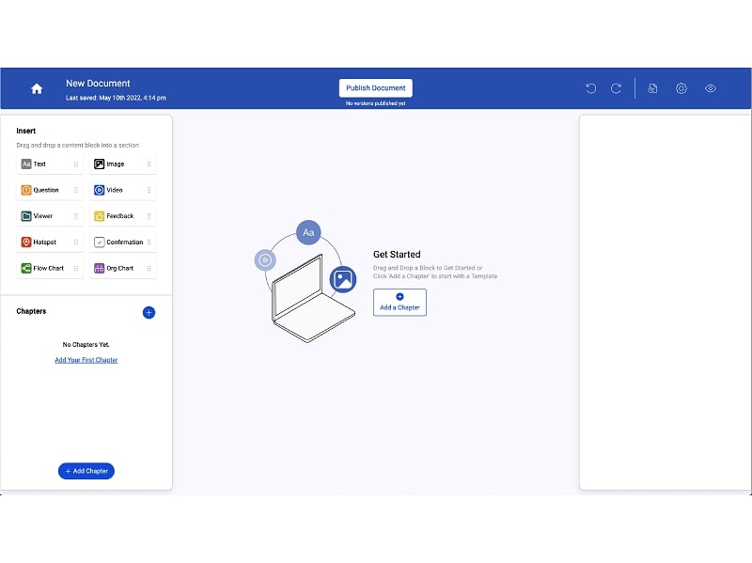Click the Add a Chapter box
Viewport: 752px width, 563px height.
[399, 302]
